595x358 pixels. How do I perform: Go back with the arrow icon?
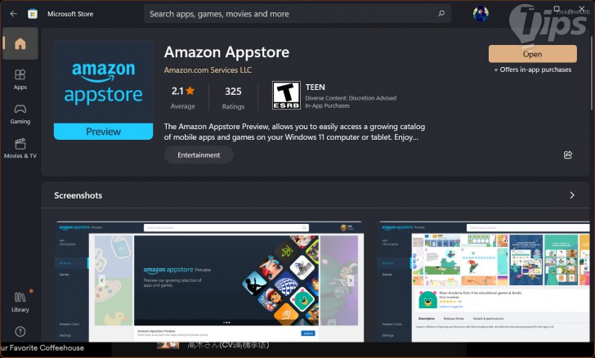click(14, 14)
